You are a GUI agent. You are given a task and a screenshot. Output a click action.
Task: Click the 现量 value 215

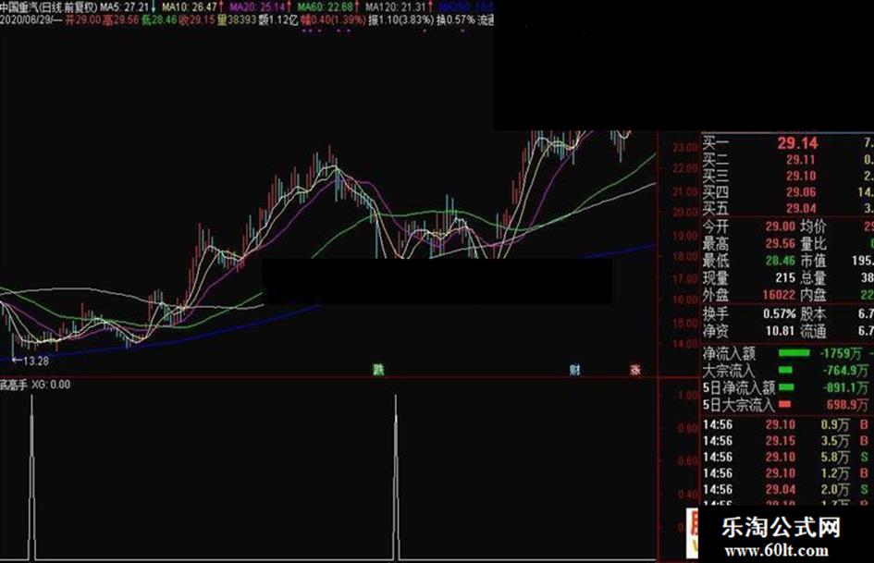785,277
